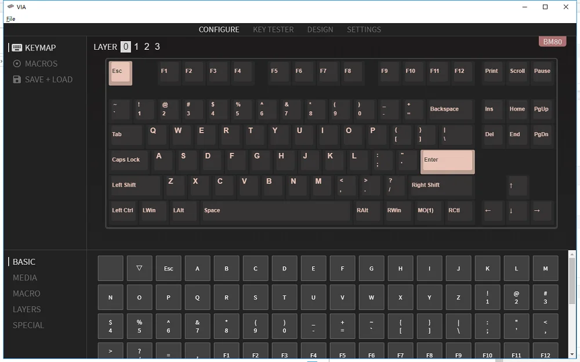Open the Keymap section with keyboard icon
The width and height of the screenshot is (580, 362).
point(34,47)
